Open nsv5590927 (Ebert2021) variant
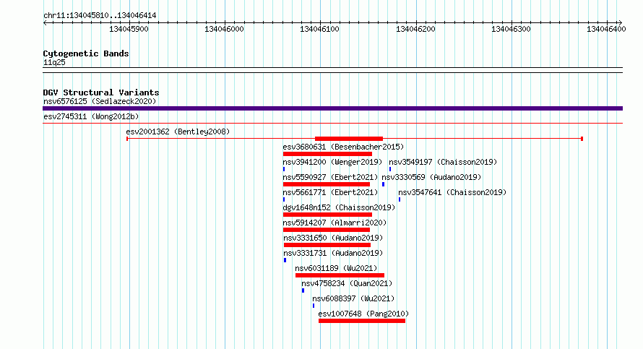Viewport: 643px width, 349px height. pyautogui.click(x=330, y=177)
